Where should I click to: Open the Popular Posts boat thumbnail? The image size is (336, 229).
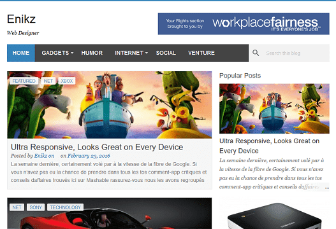[x=274, y=109]
